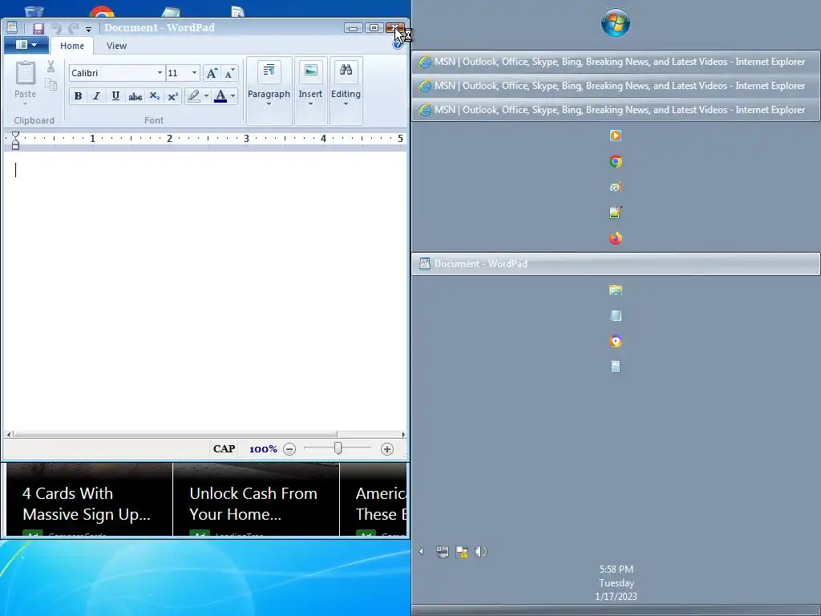Open the Calibri font family dropdown
Screen dimensions: 821x616
click(x=160, y=73)
